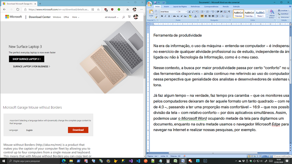The image size is (292, 164).
Task: Select the Format Painter brush icon
Action: pyautogui.click(x=156, y=18)
